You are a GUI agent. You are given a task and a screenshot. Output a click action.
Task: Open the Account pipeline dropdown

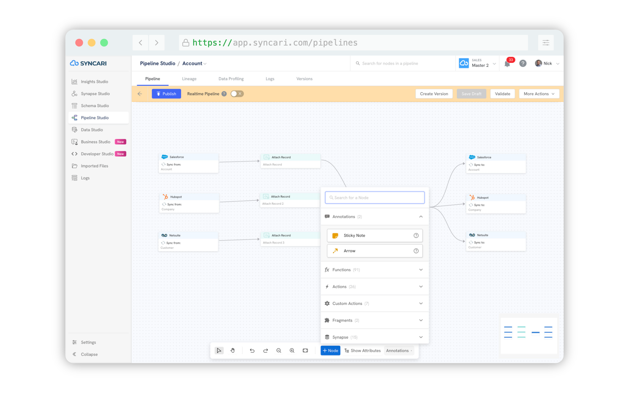[195, 64]
